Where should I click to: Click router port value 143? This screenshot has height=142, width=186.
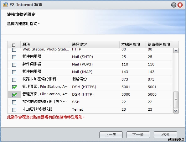(x=151, y=72)
